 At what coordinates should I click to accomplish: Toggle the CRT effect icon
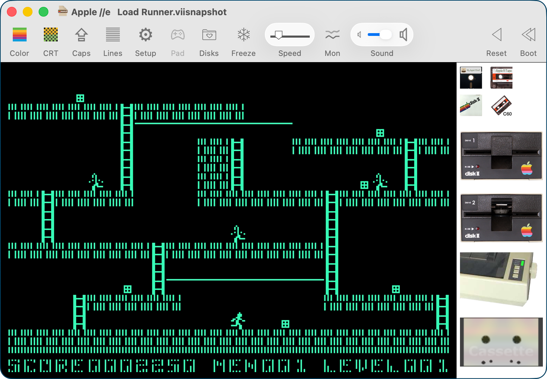click(51, 35)
